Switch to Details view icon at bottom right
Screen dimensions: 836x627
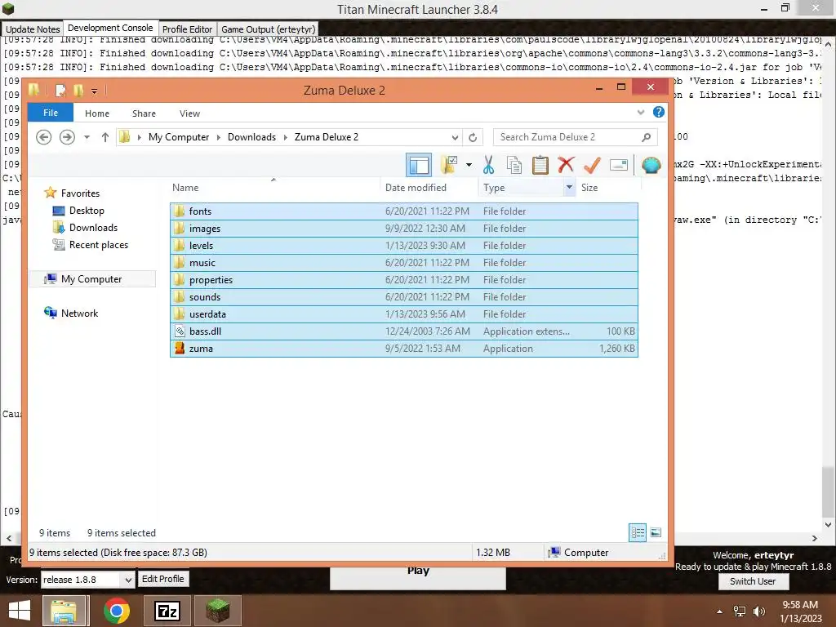click(x=637, y=532)
